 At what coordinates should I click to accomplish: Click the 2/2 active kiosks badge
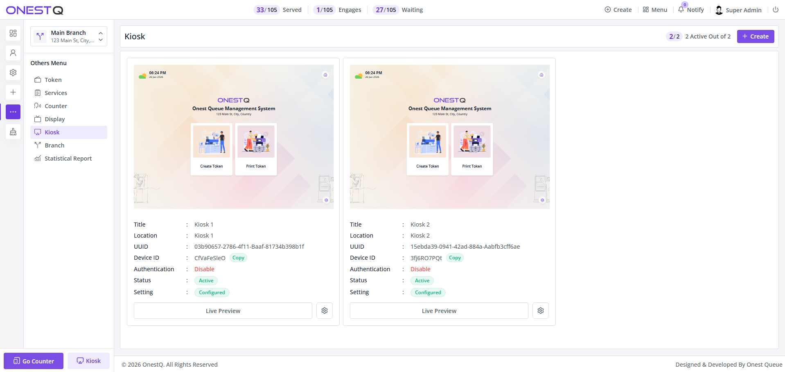[x=674, y=36]
